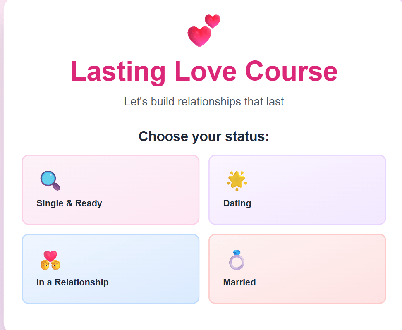
Task: Pick the In a Relationship status card
Action: pyautogui.click(x=110, y=269)
